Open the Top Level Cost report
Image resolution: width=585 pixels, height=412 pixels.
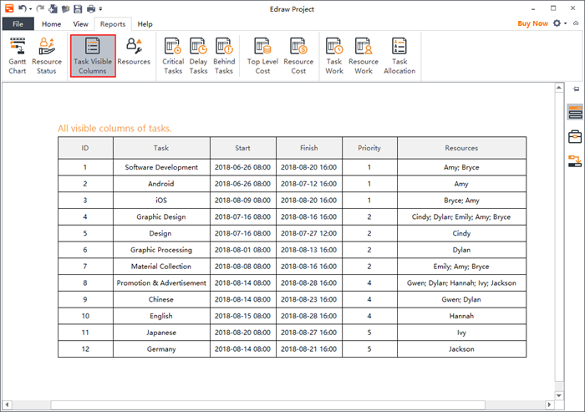tap(262, 56)
